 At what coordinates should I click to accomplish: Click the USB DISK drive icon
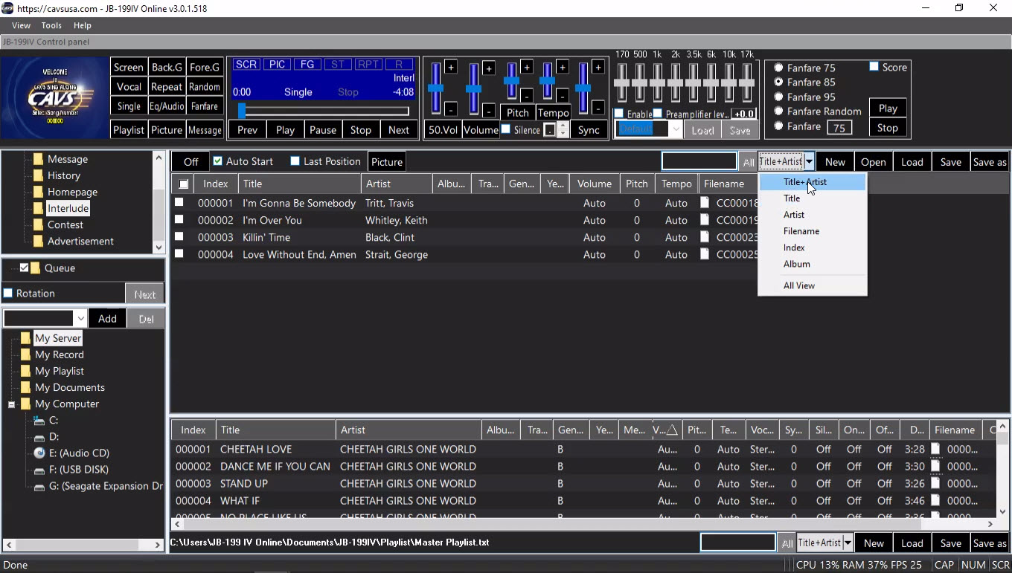pos(39,470)
